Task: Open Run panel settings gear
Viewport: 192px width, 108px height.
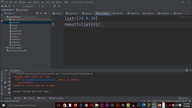Action: [187, 70]
